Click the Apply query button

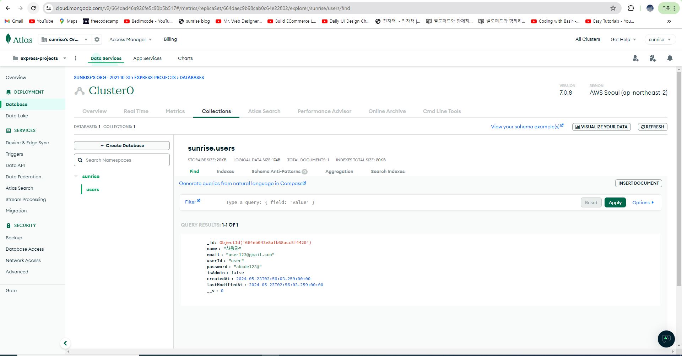615,202
